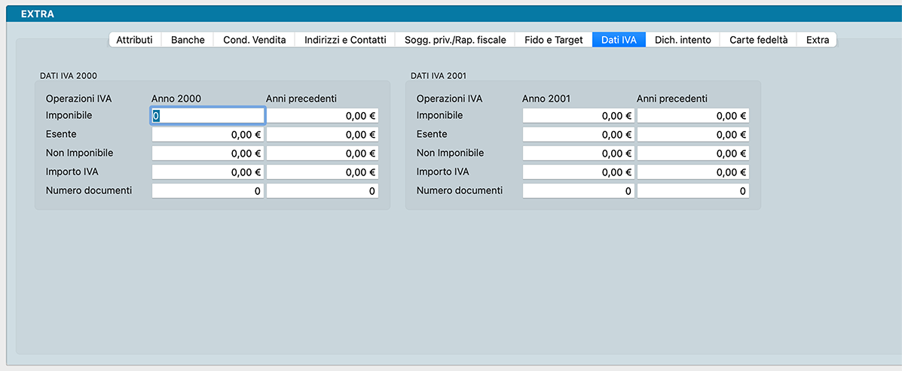Screen dimensions: 902x371
Task: Edit Numero documenti for Anno 2000
Action: tap(208, 191)
